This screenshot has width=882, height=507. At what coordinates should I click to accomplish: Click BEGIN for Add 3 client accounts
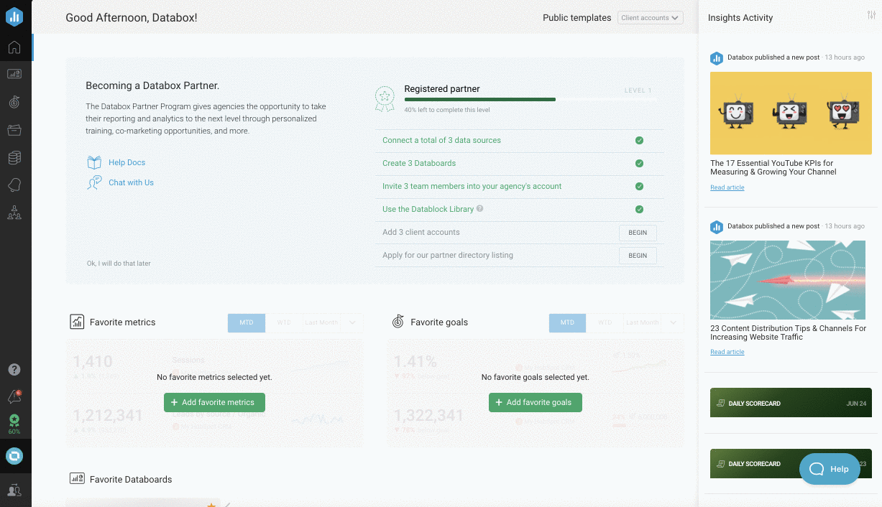click(638, 233)
